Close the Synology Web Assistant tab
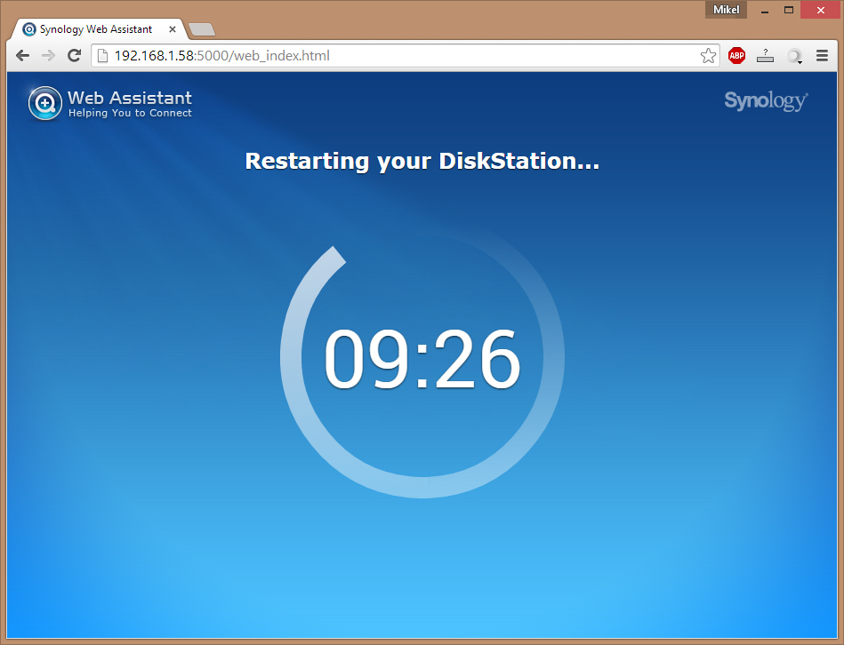The height and width of the screenshot is (645, 844). (x=173, y=29)
